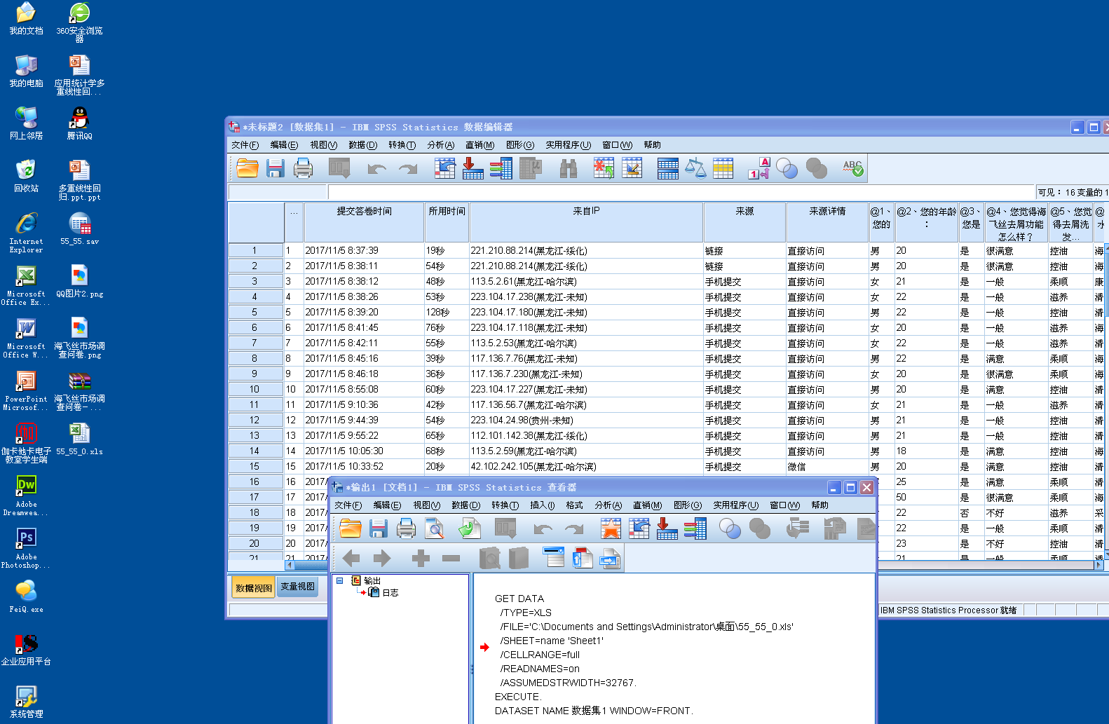
Task: Open data file icon in Data Editor toolbar
Action: pos(247,168)
